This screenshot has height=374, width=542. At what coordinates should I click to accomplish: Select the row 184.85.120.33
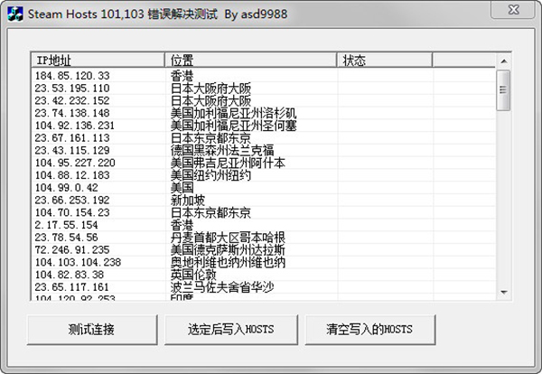click(x=264, y=75)
